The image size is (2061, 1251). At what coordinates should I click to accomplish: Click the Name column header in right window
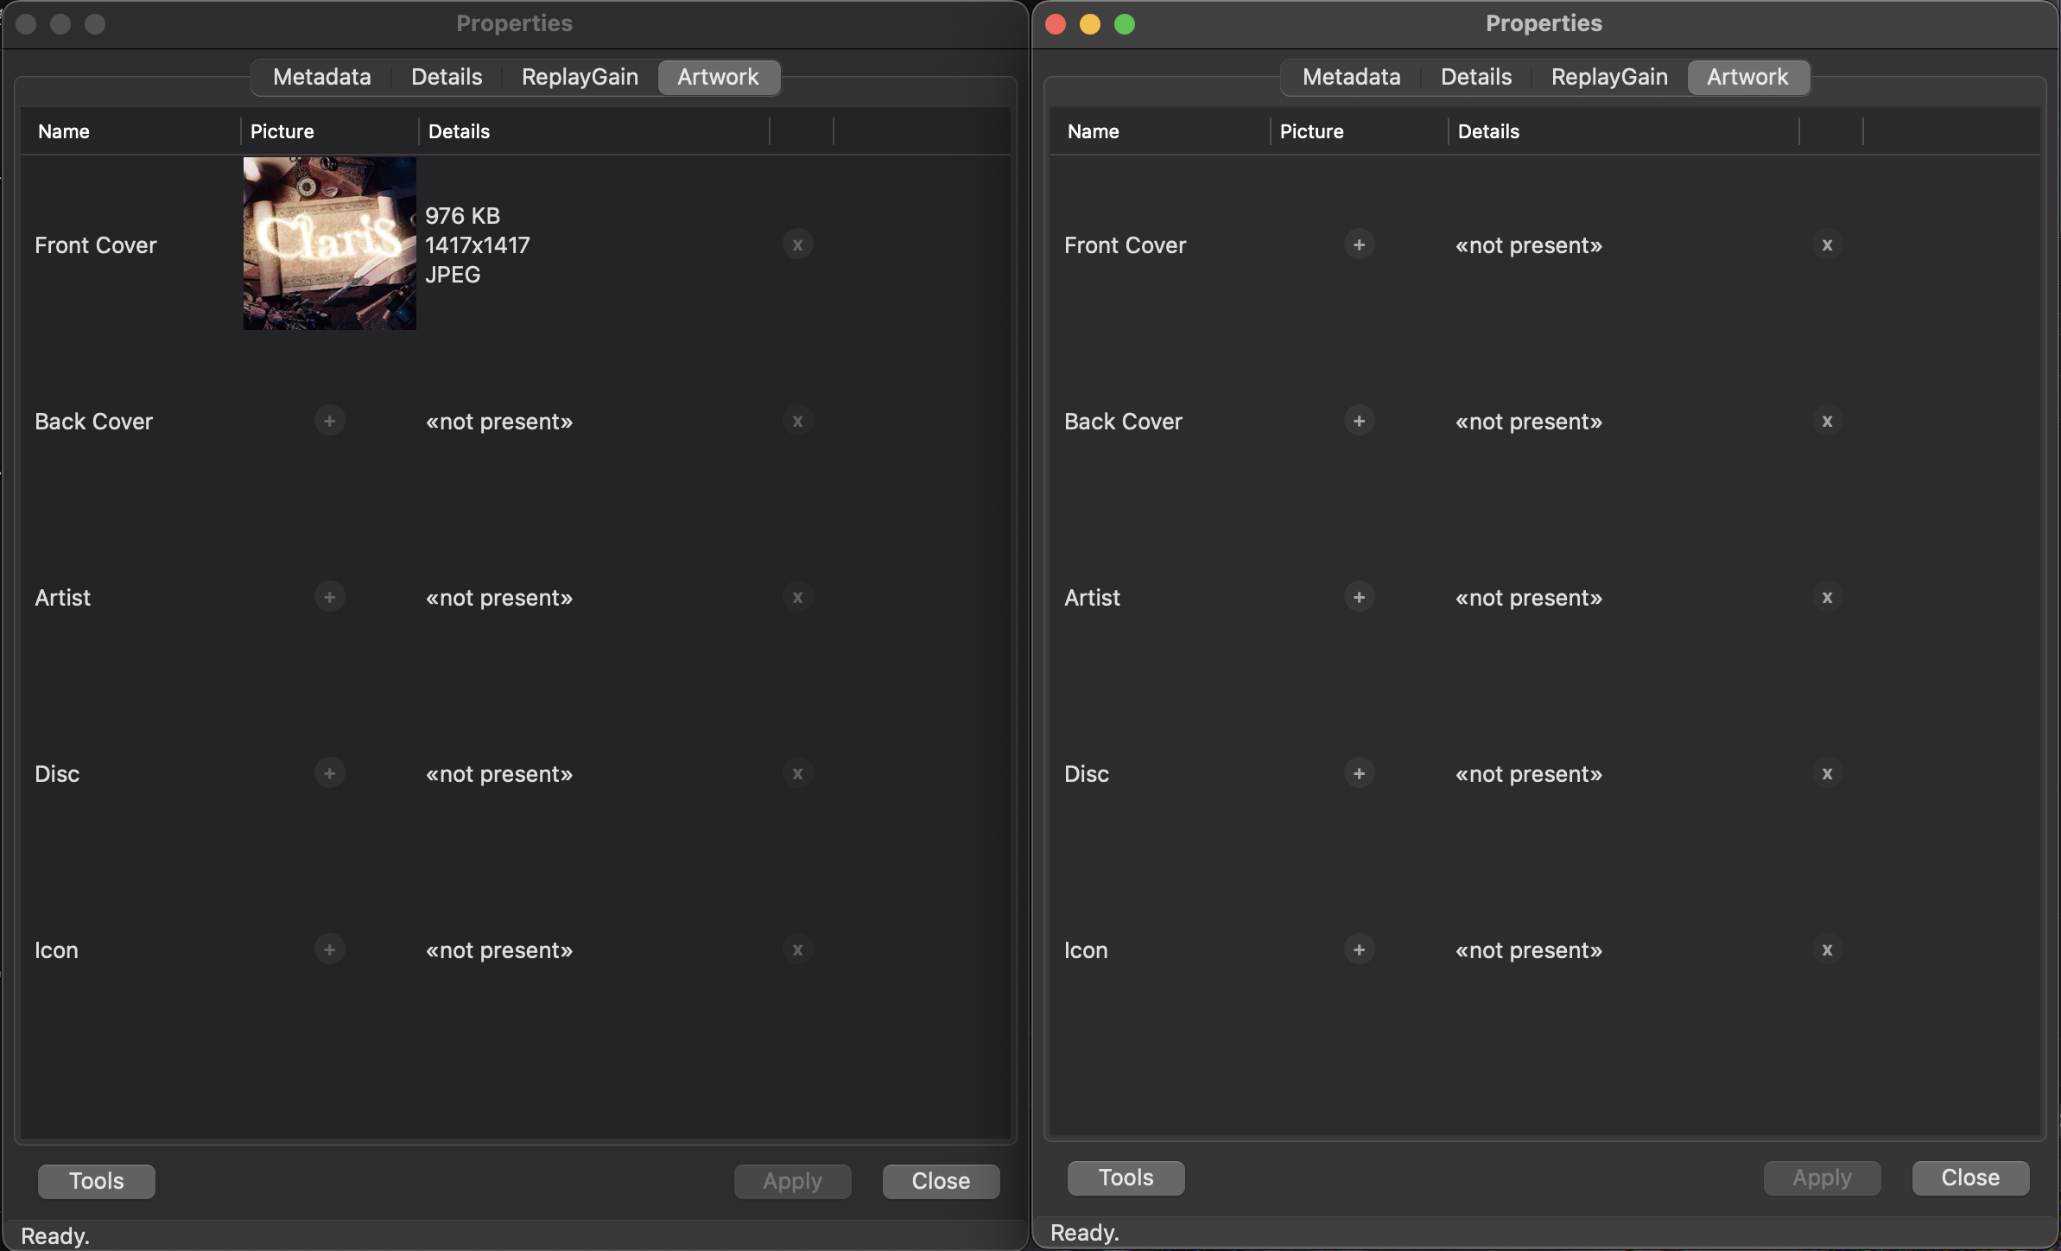[1093, 131]
